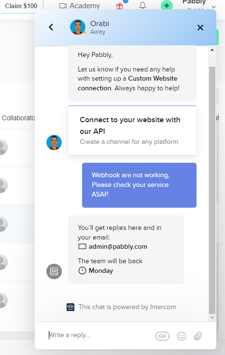Open 'Connect to your website with our API' card
Image resolution: width=225 pixels, height=355 pixels.
(132, 130)
